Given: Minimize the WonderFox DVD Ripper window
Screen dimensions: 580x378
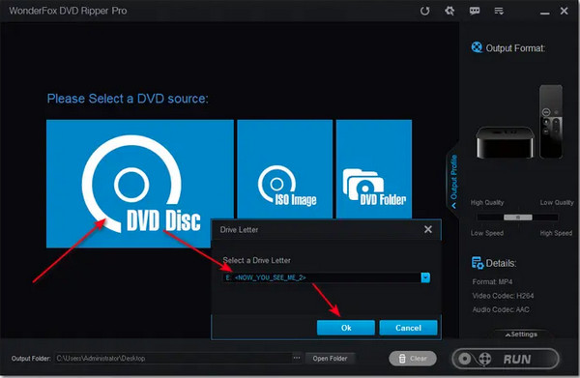Looking at the screenshot, I should (544, 13).
